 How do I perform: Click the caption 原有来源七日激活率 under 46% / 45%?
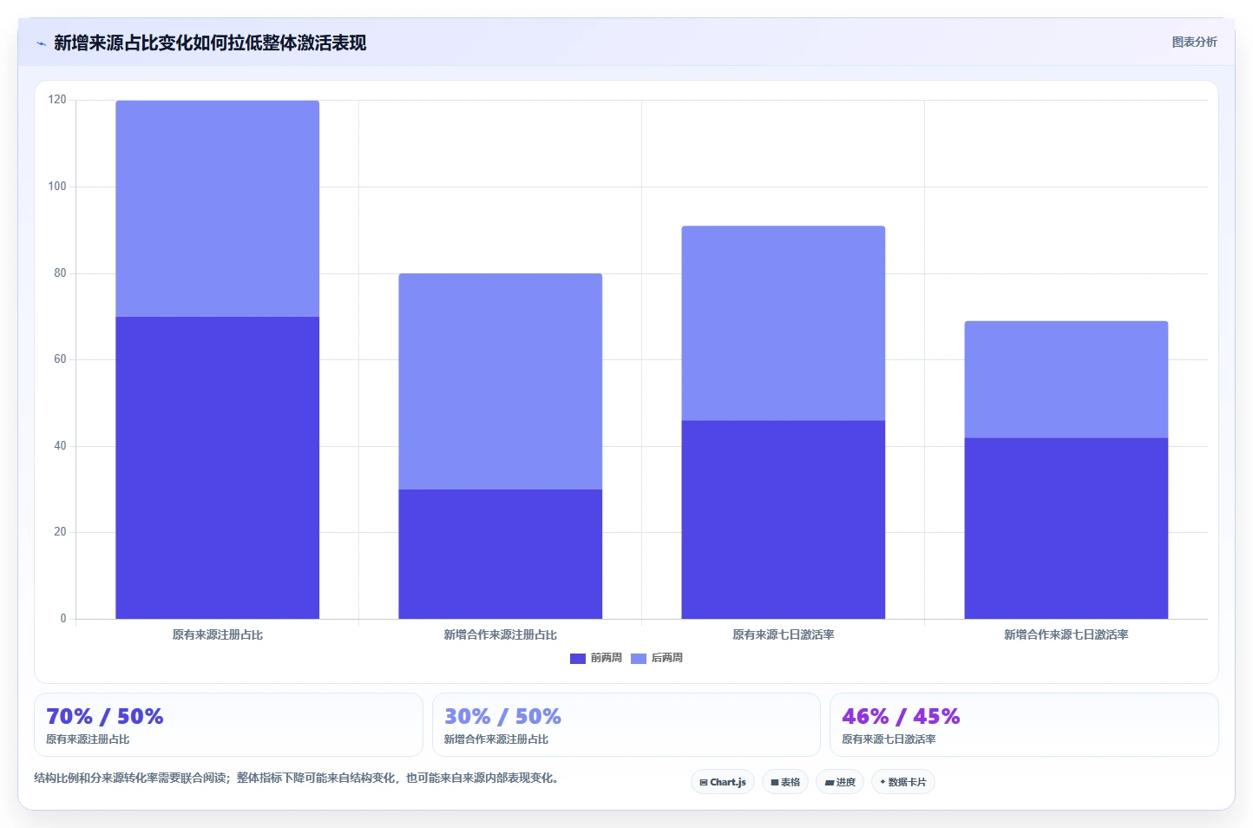[x=889, y=739]
